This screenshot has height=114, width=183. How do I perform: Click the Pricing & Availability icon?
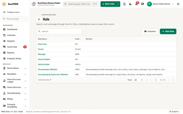4,106
